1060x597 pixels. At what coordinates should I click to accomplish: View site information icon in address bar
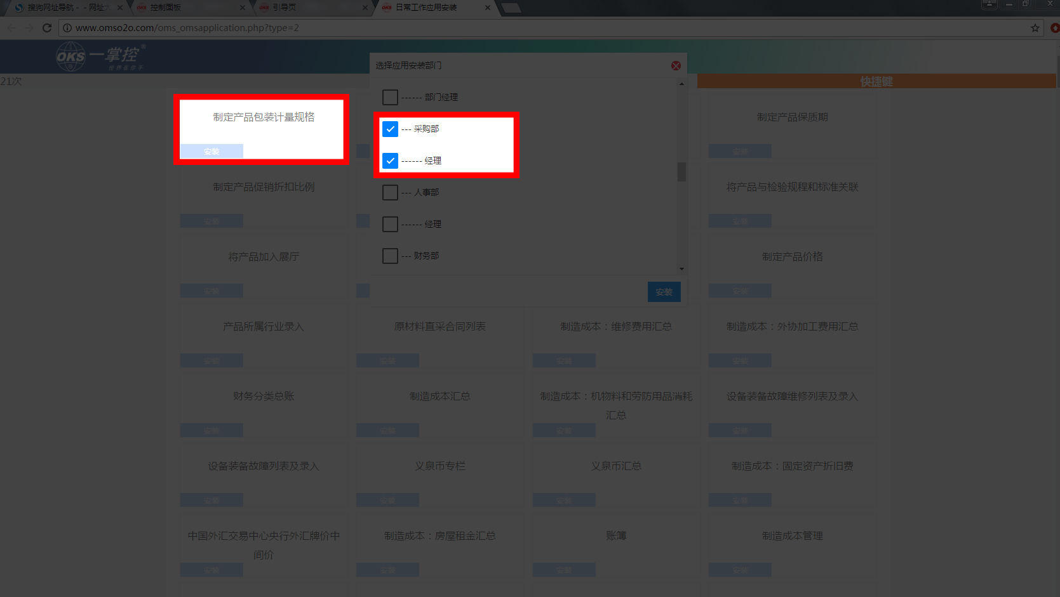pos(67,28)
